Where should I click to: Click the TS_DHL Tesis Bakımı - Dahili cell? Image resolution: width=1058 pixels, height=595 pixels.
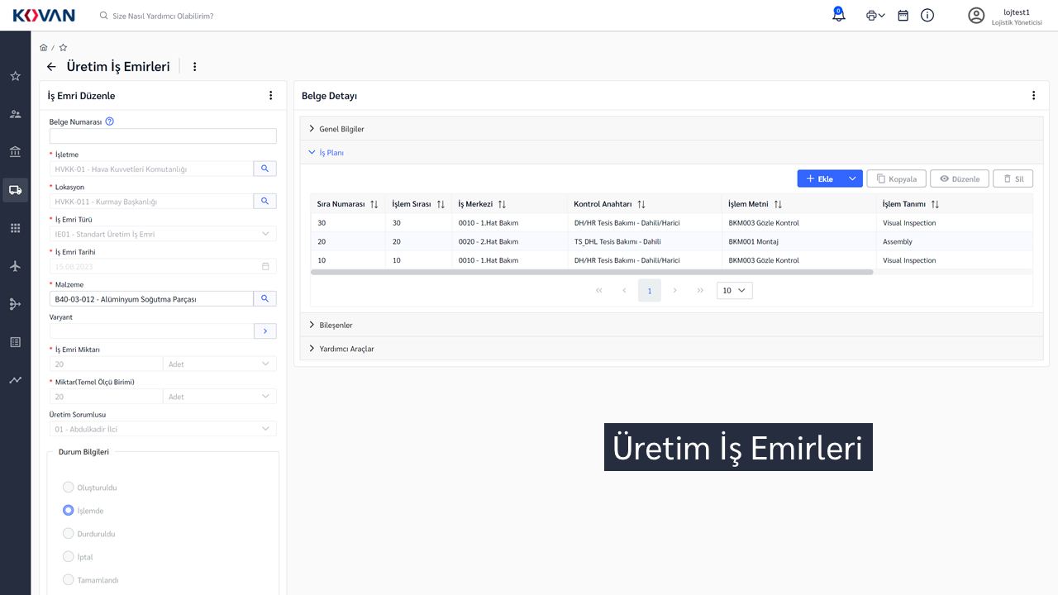pos(644,241)
